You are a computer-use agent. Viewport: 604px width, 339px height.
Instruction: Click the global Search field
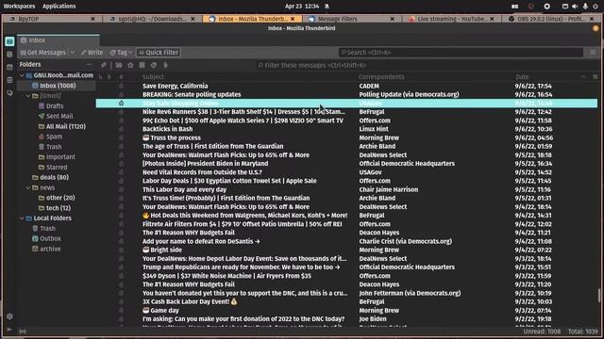point(461,53)
